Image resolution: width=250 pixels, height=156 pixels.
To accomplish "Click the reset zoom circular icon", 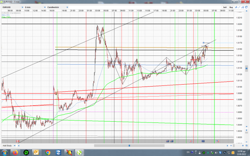I will click(246, 146).
